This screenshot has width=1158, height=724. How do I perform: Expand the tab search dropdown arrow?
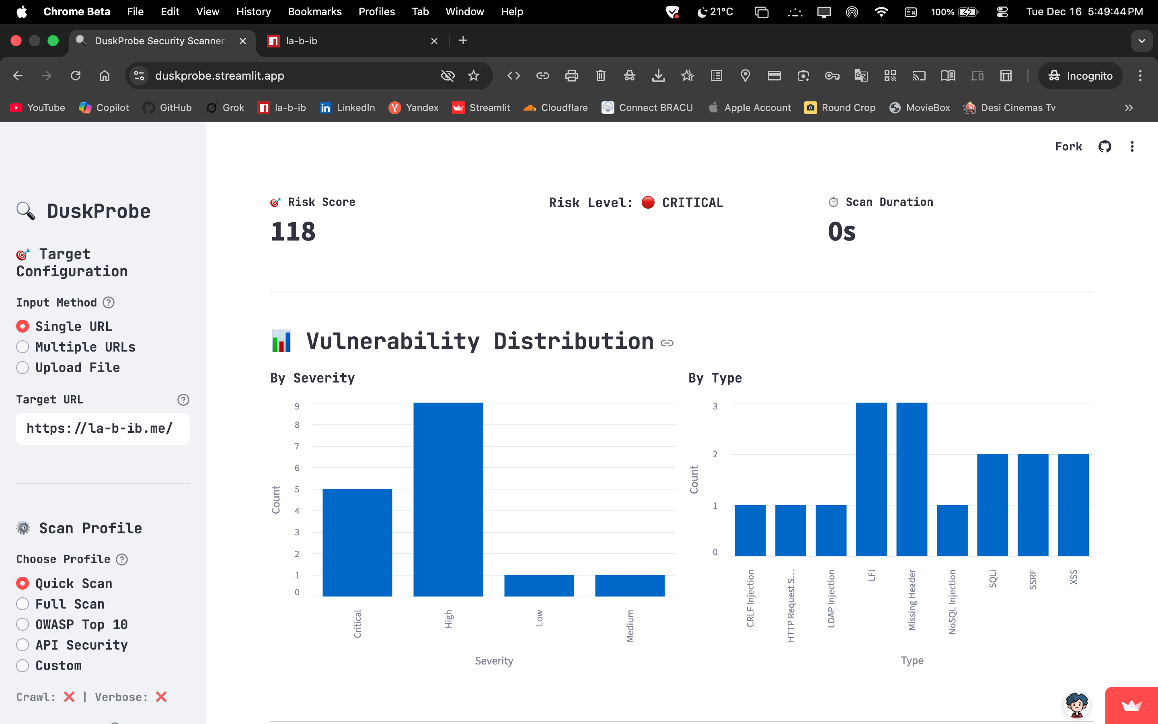[x=1142, y=41]
